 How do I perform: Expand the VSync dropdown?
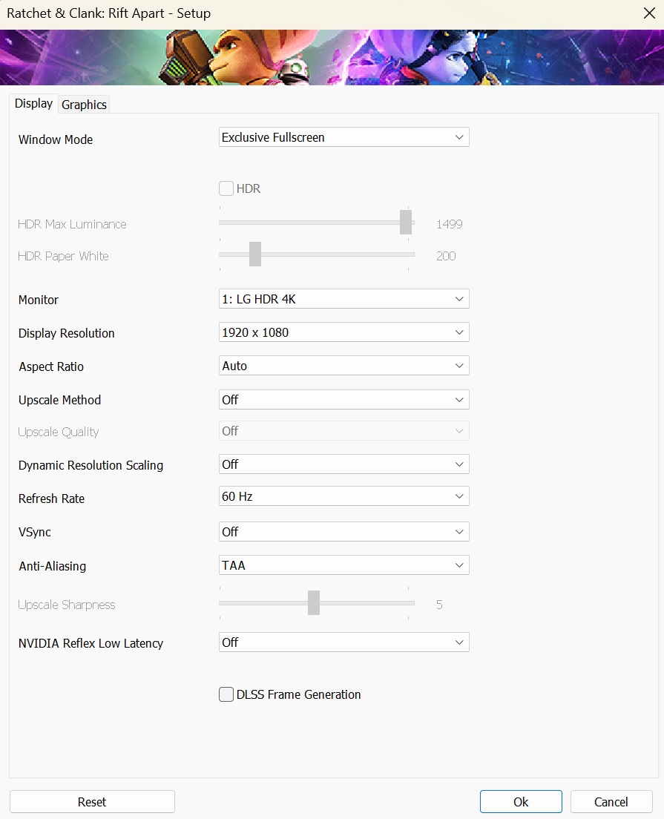click(343, 532)
